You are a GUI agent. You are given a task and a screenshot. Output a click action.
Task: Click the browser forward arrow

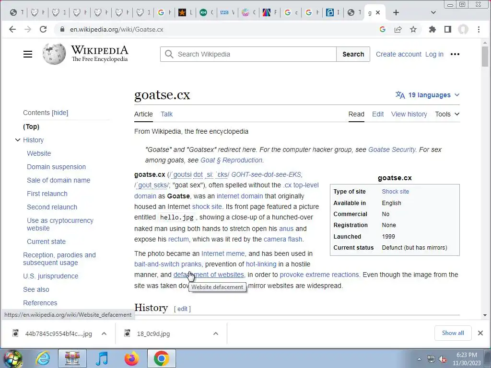click(x=28, y=29)
